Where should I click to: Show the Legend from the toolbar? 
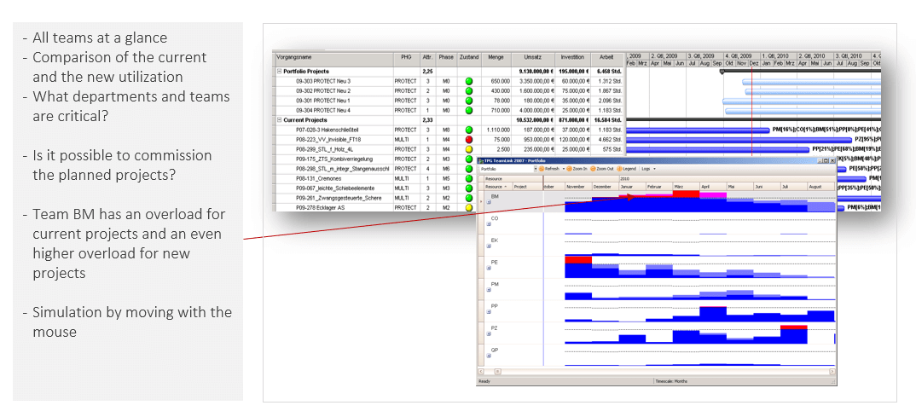click(622, 169)
